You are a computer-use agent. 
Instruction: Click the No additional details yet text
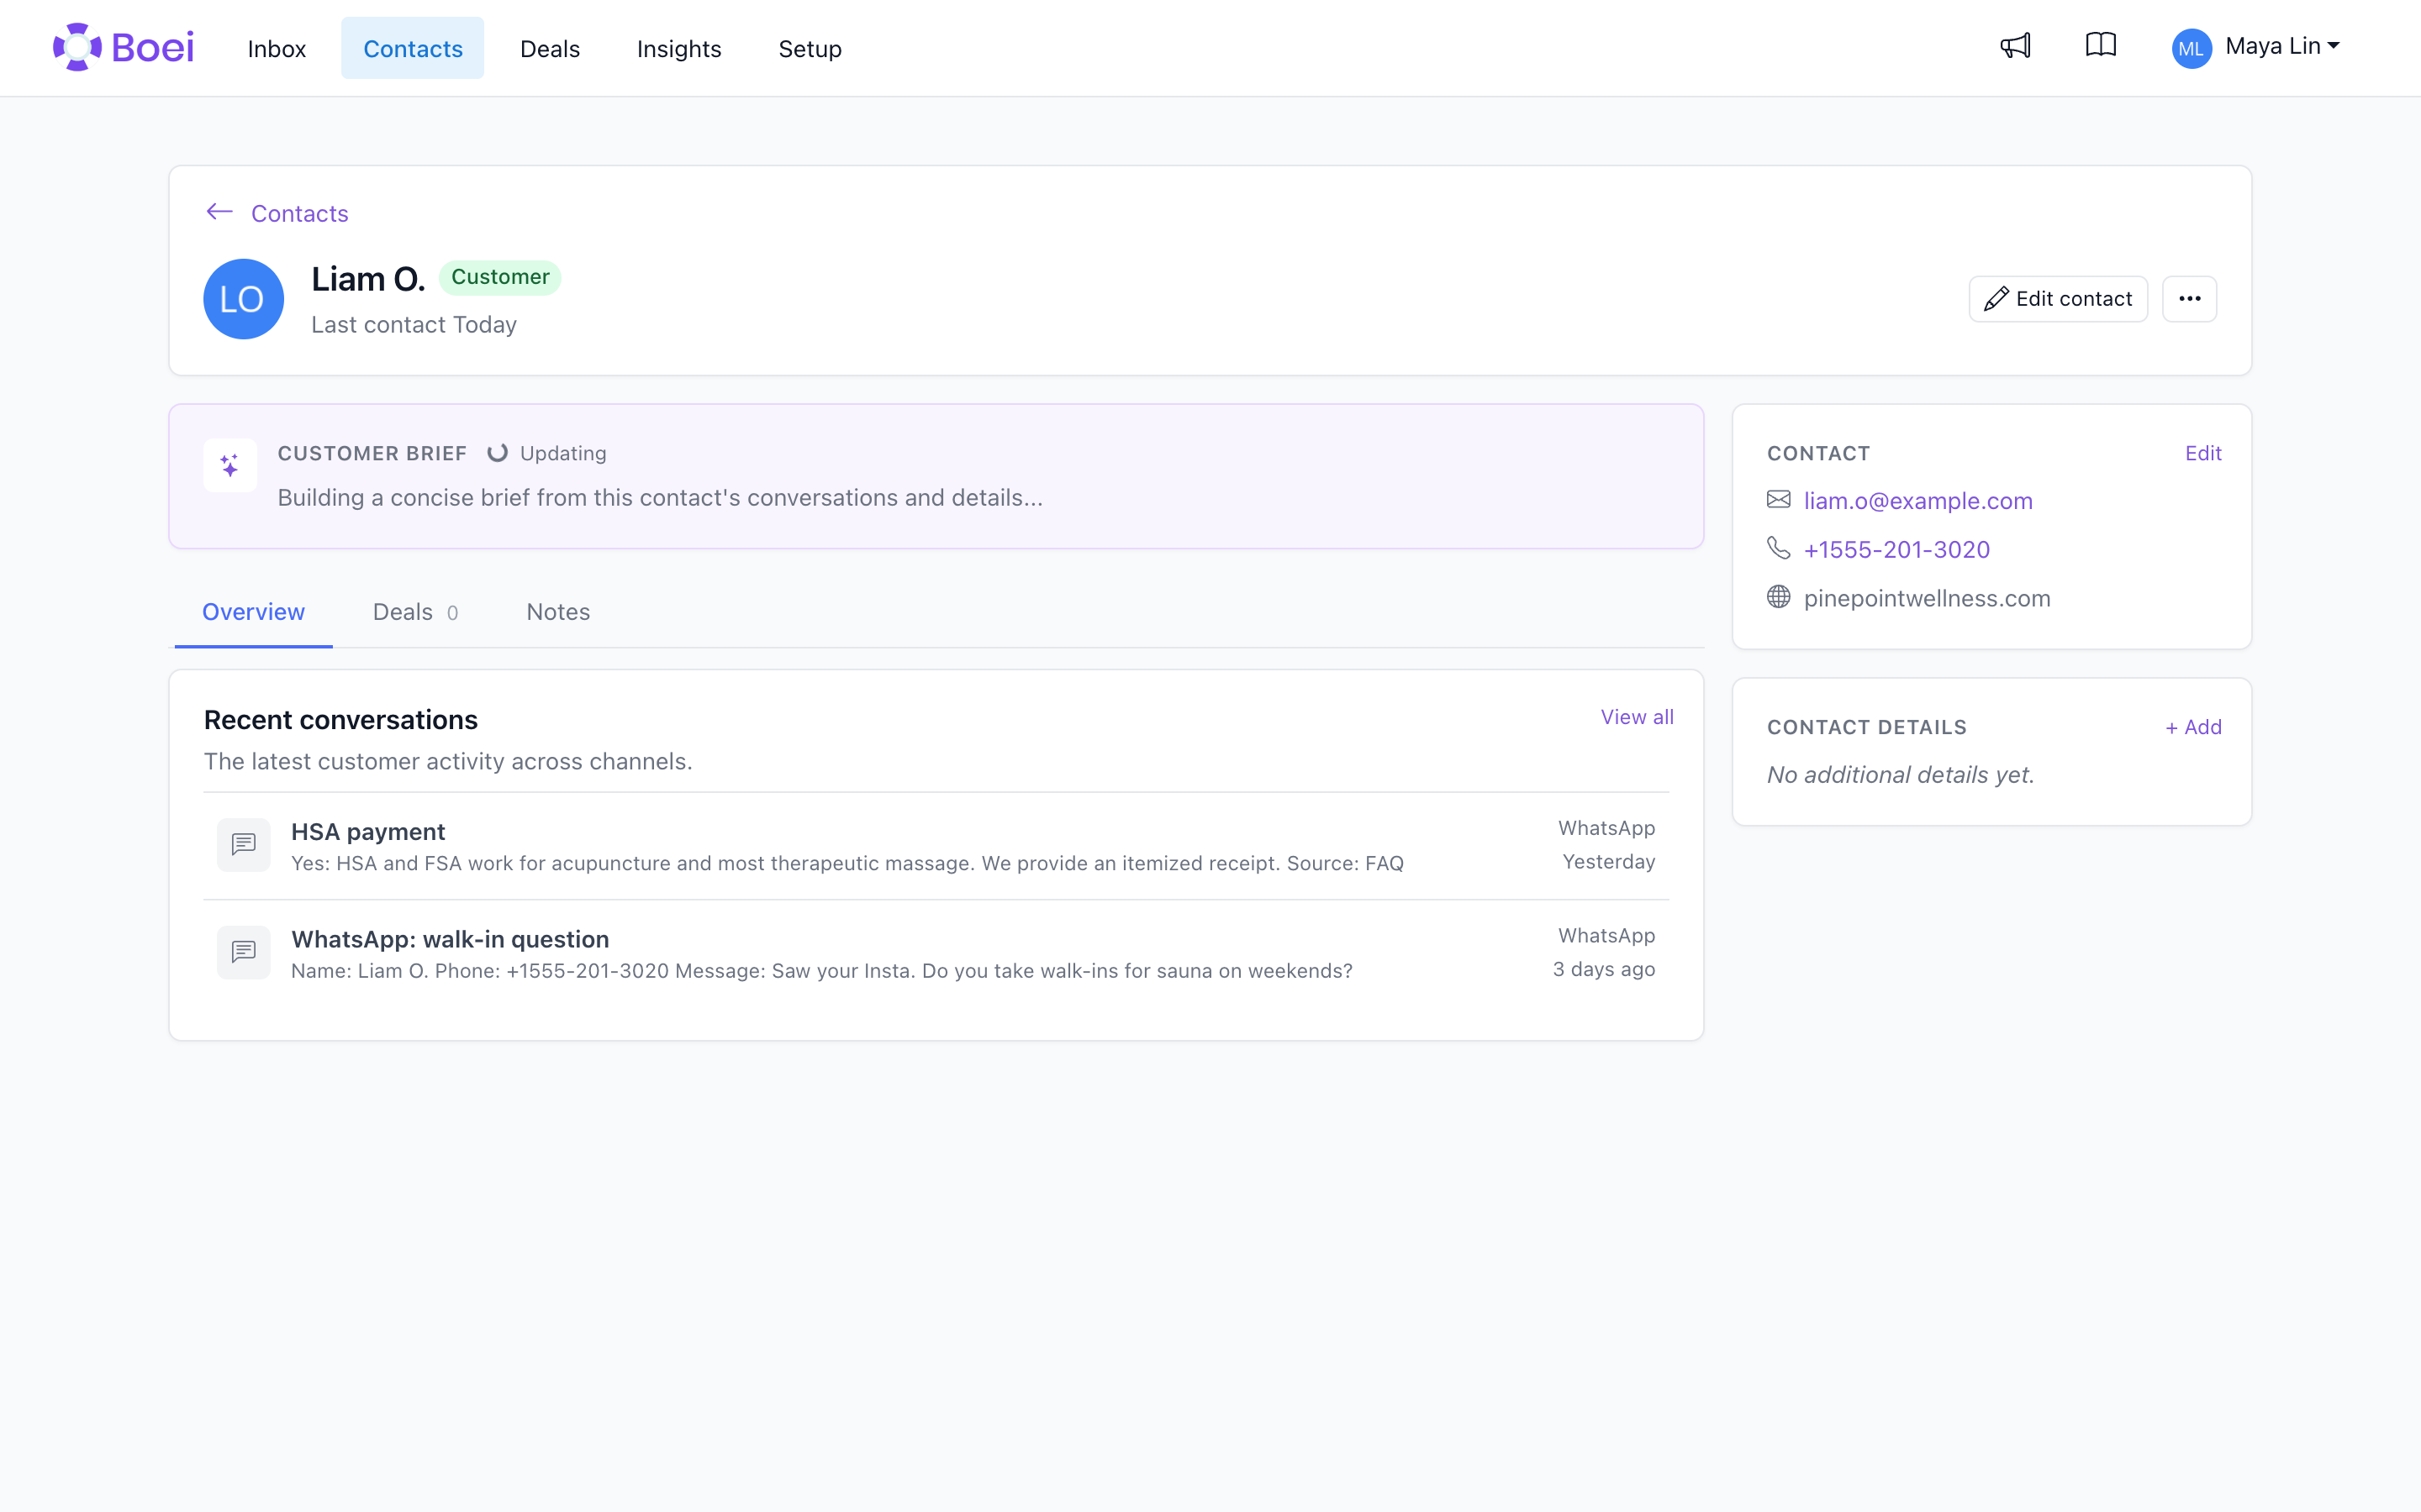click(x=1900, y=775)
